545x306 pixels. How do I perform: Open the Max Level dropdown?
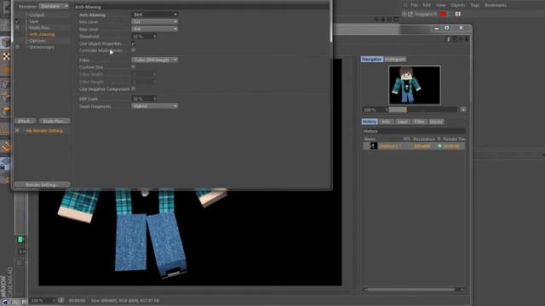[x=155, y=29]
